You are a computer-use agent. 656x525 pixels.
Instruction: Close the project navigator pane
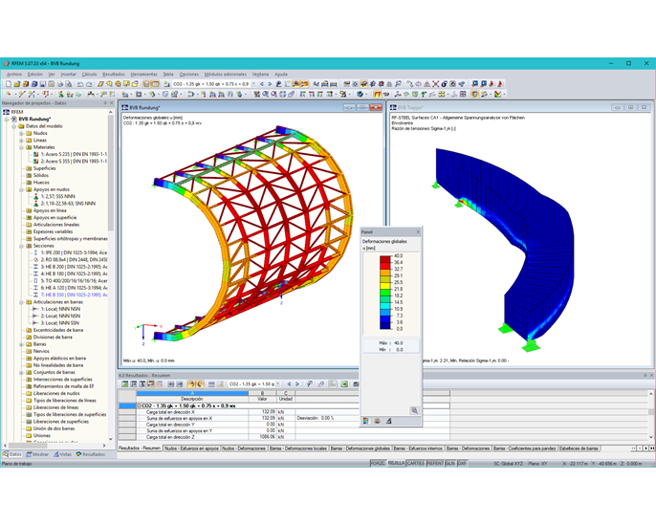click(x=112, y=103)
